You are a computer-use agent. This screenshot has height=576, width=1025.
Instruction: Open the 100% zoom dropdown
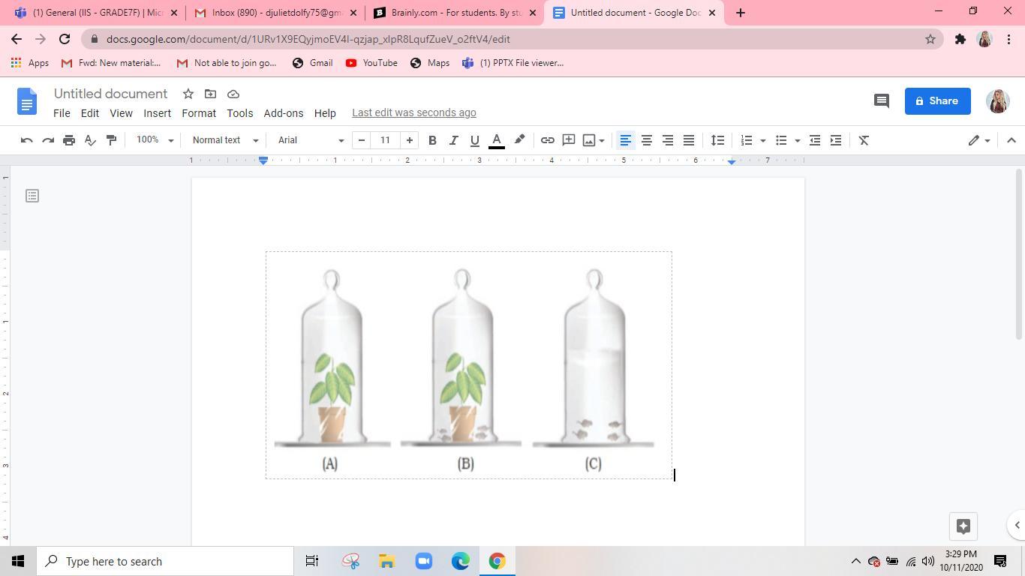pyautogui.click(x=155, y=140)
